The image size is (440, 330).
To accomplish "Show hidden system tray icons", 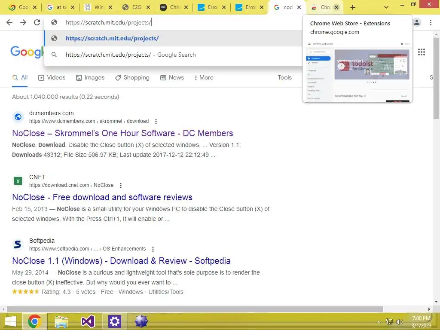I will coord(379,322).
